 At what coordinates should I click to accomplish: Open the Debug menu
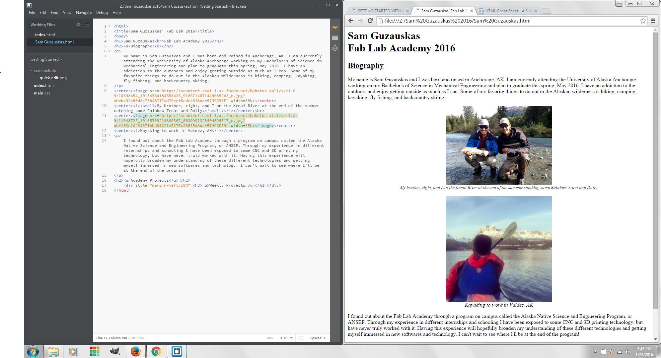coord(102,13)
